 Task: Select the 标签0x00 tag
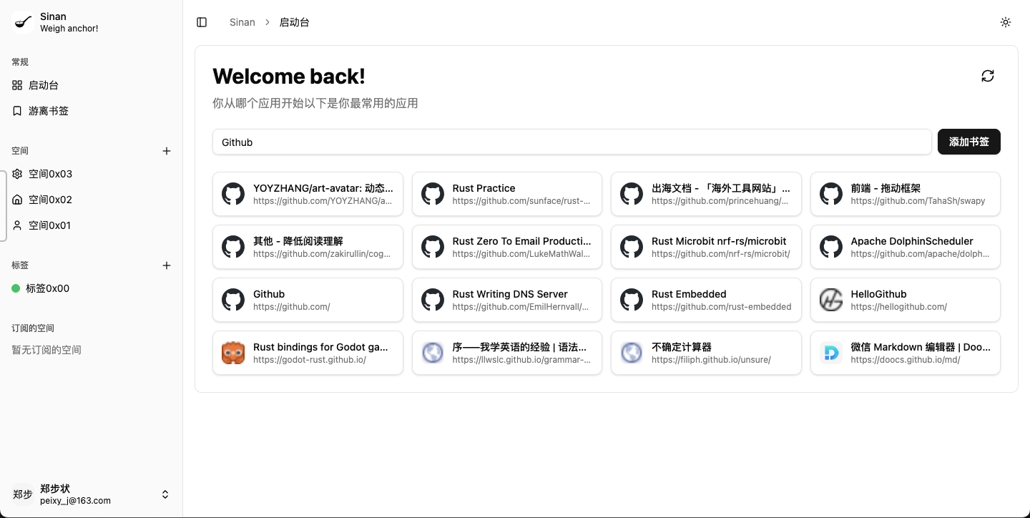92,288
